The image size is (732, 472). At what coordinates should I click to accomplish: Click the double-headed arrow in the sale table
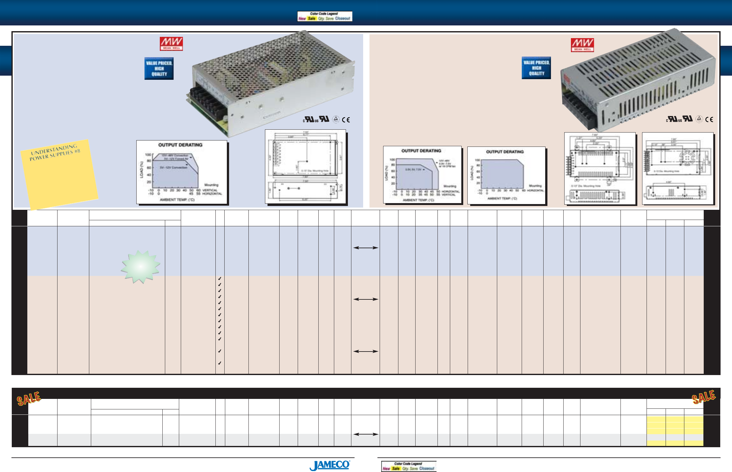(366, 434)
